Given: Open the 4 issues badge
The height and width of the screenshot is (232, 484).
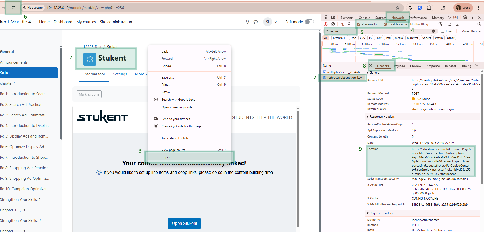Looking at the screenshot, I should pyautogui.click(x=456, y=17).
